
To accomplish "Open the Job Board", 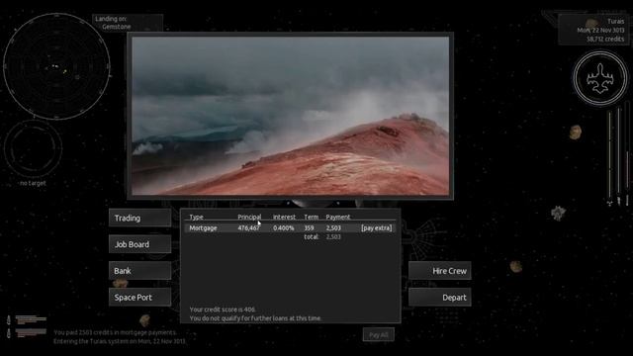I will (x=139, y=244).
